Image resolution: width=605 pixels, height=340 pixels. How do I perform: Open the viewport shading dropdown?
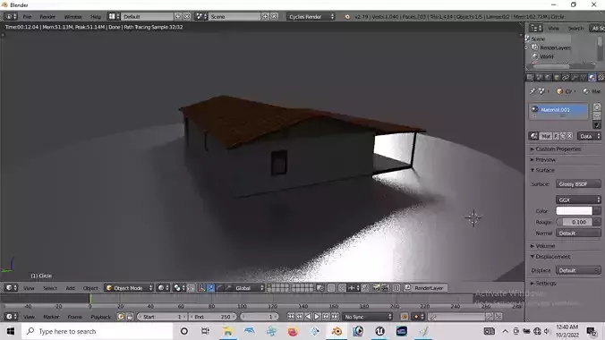(x=164, y=288)
